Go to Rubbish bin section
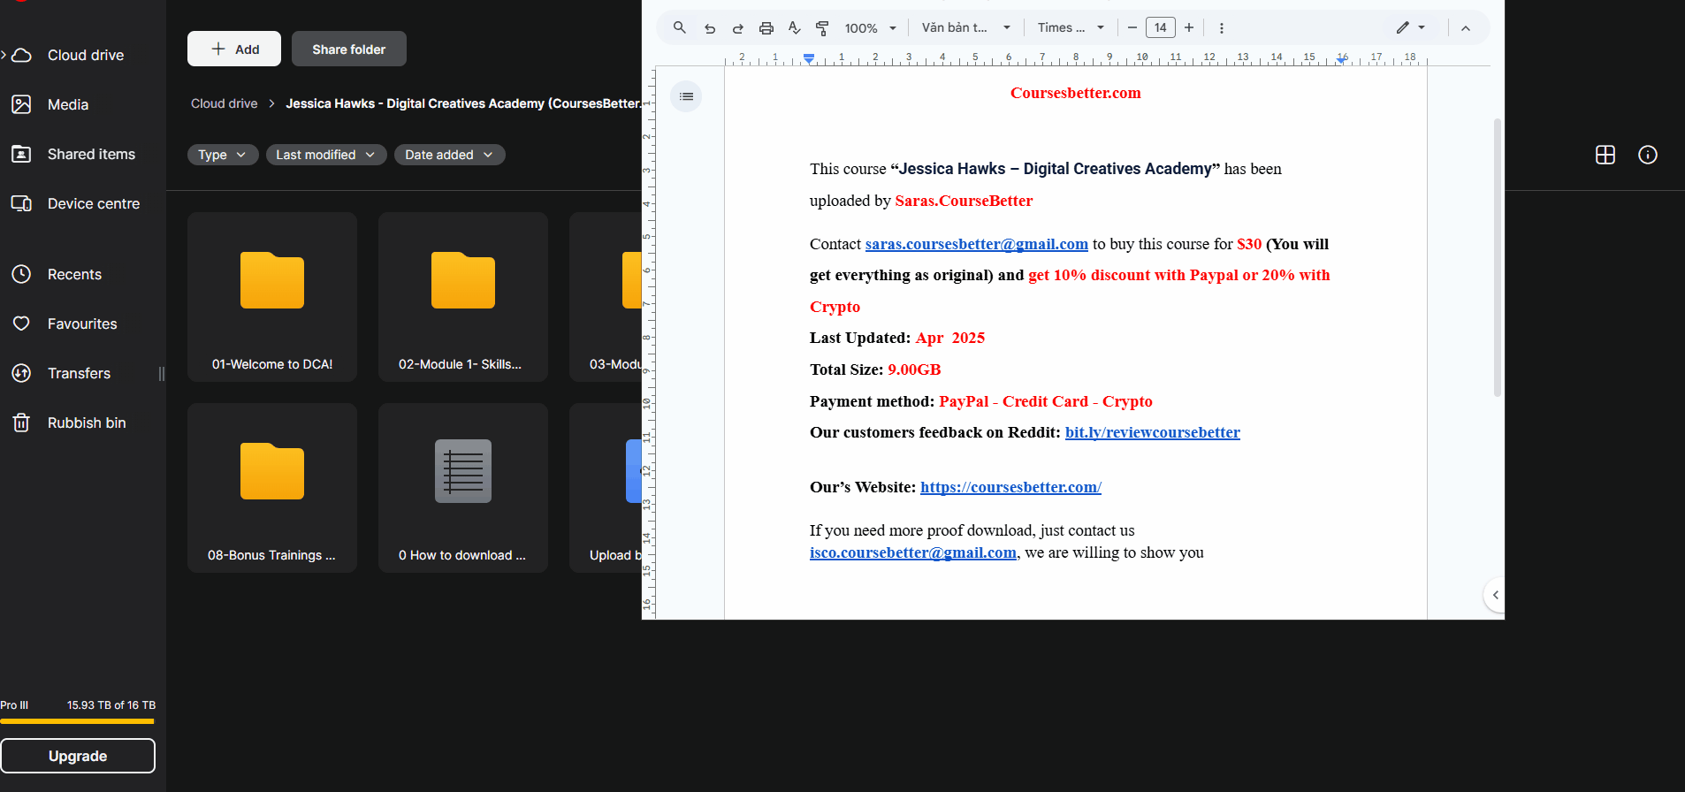This screenshot has width=1685, height=792. pos(86,423)
